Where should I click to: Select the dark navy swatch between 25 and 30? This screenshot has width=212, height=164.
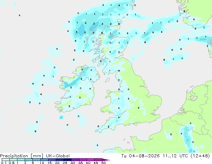(x=67, y=160)
